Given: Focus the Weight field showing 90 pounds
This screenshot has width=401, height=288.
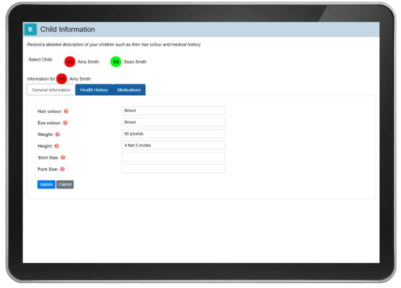Looking at the screenshot, I should point(173,134).
